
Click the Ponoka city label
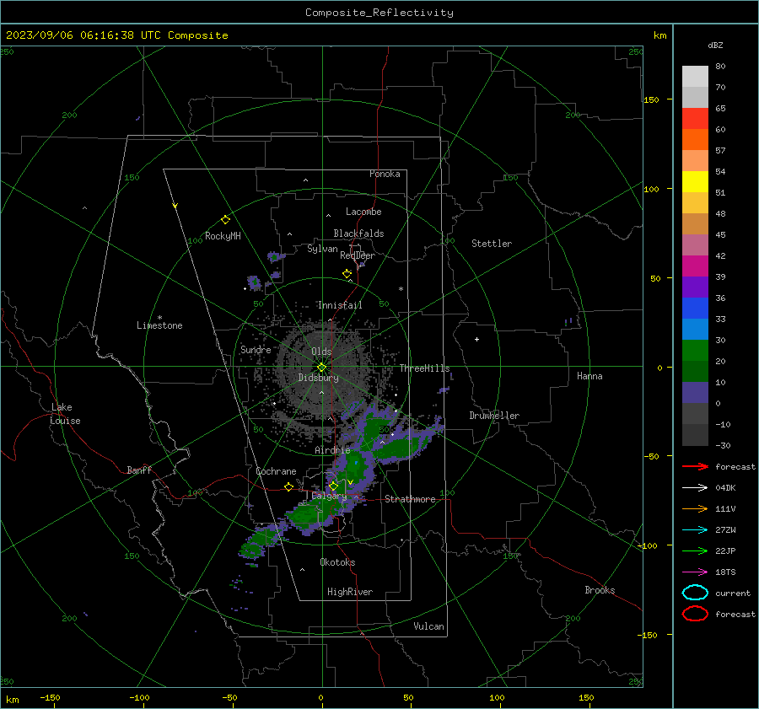385,174
